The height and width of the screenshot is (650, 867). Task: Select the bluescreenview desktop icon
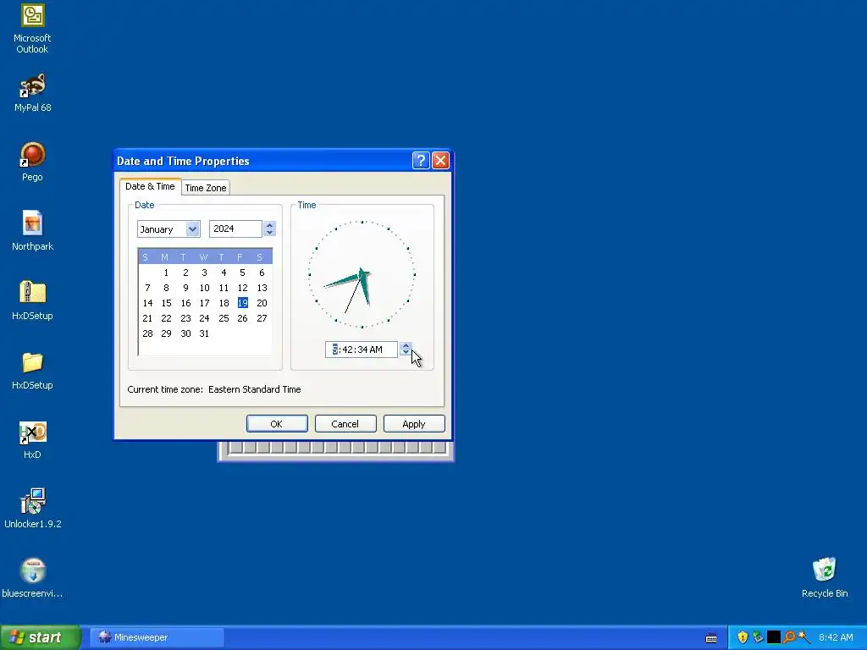32,578
